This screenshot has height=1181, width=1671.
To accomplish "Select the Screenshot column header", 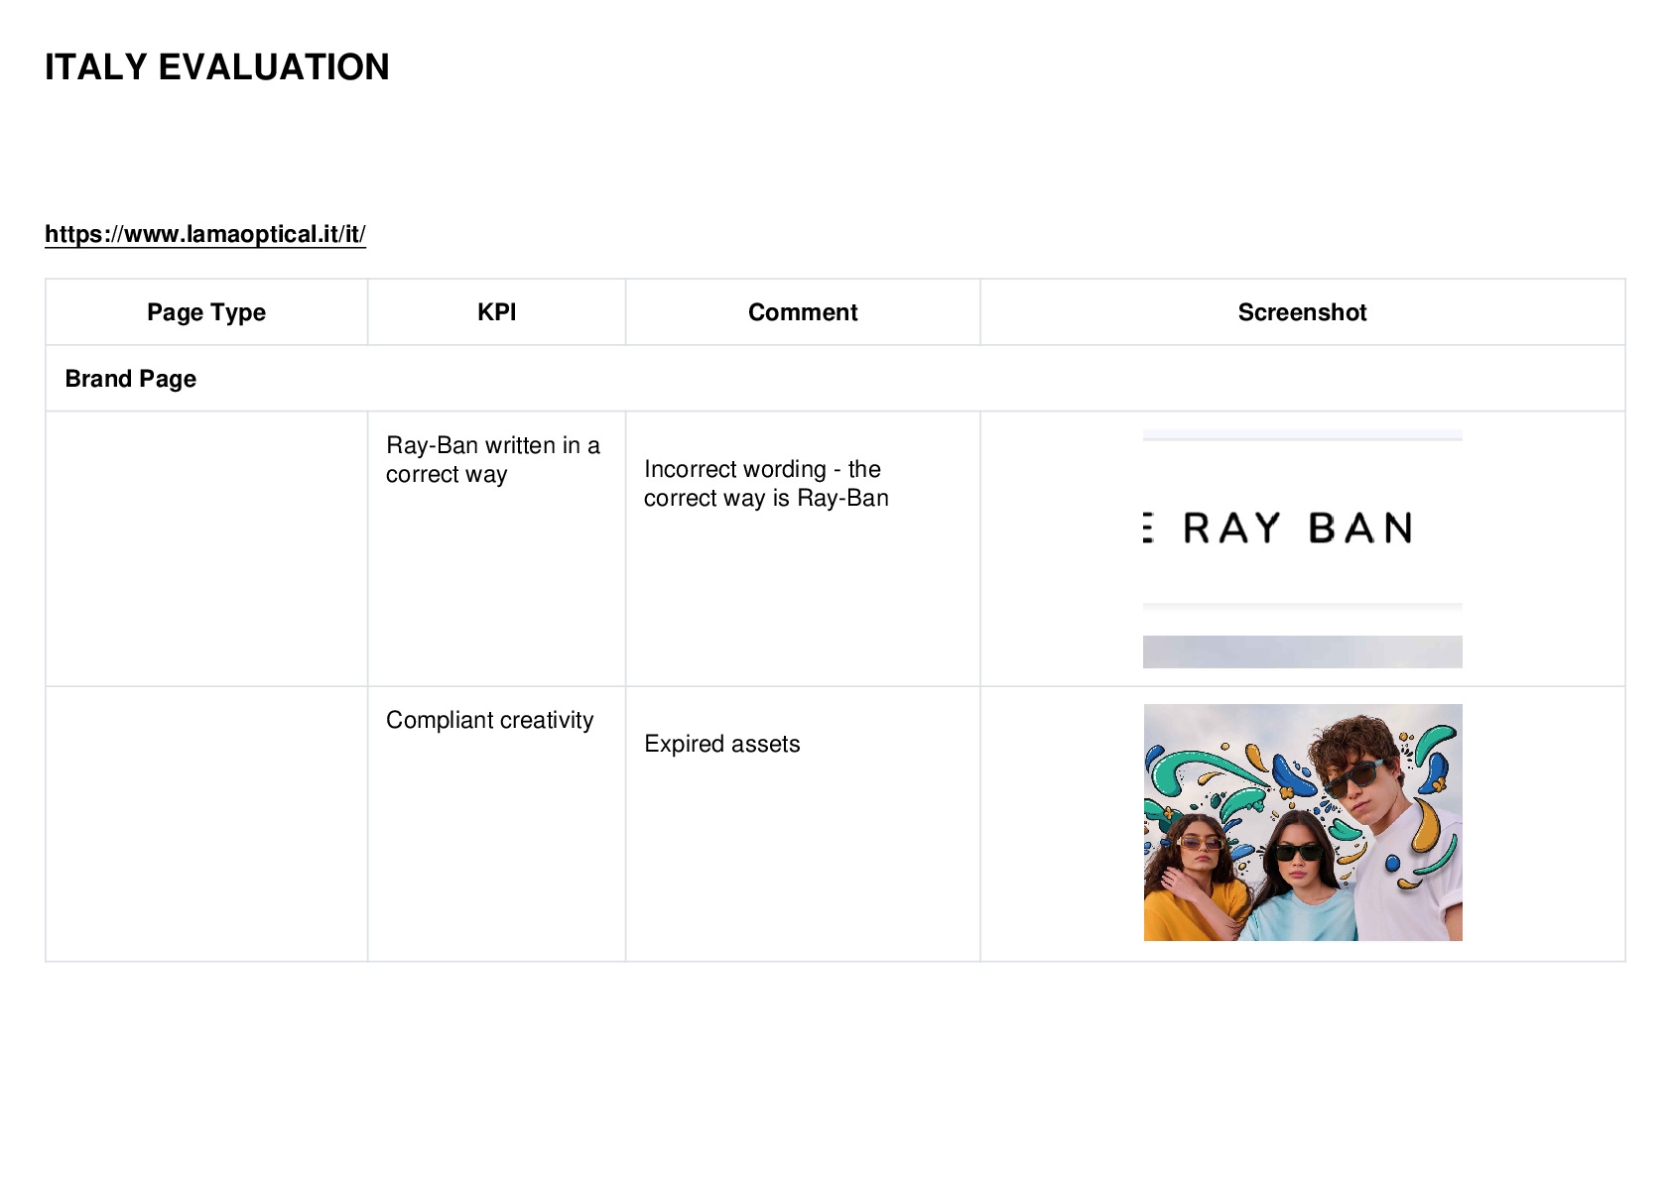I will click(1303, 312).
